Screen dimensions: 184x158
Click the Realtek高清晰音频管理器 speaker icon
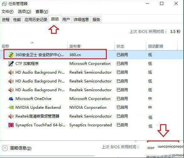point(11,116)
